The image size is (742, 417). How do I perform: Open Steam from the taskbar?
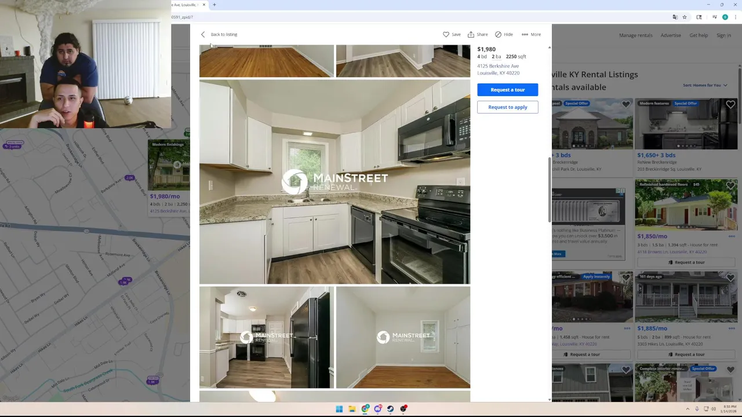[391, 409]
